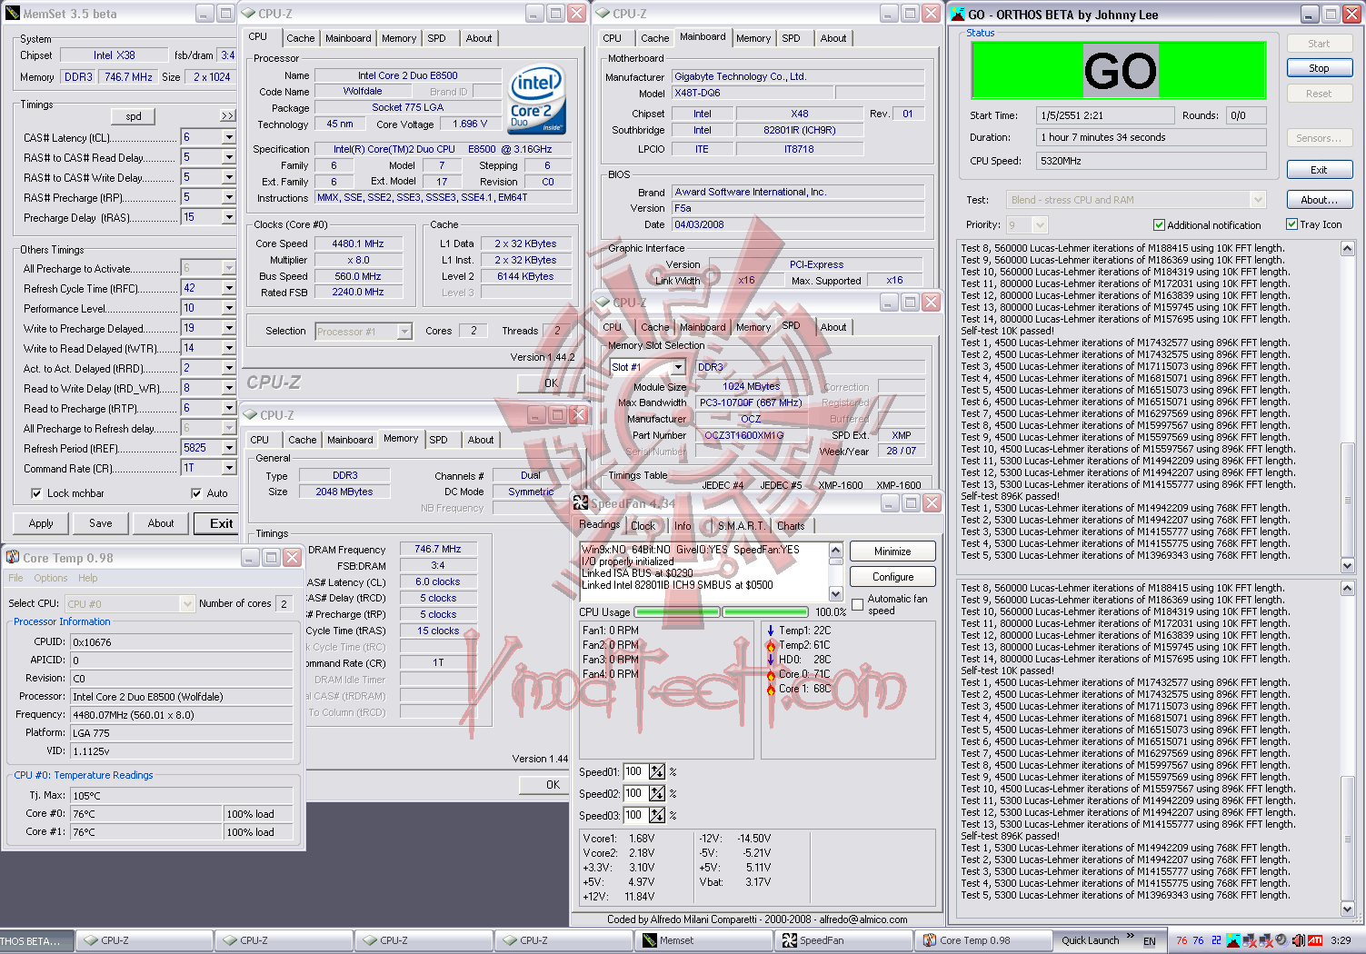Open the red speaker volume icon in the tray
The width and height of the screenshot is (1366, 954).
1298,940
